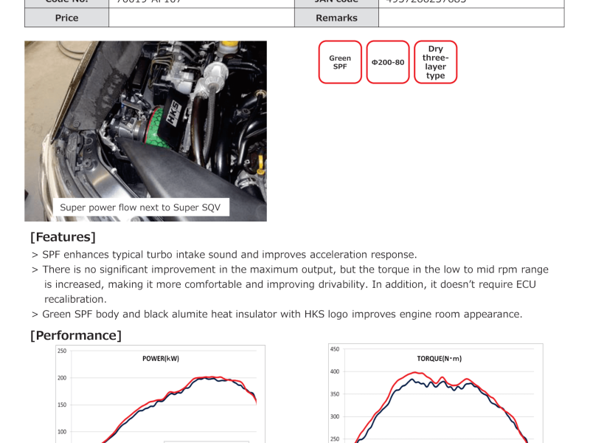
Task: Click the Φ200-80 size badge
Action: click(388, 62)
